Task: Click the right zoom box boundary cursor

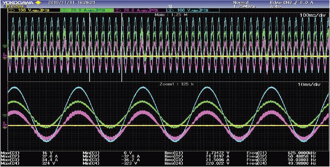Action: [x=122, y=46]
